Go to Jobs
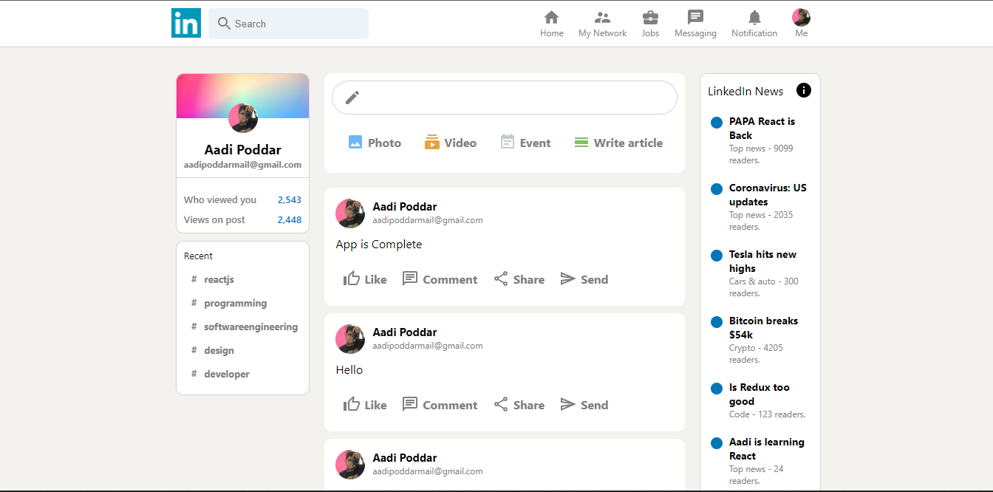 click(x=650, y=24)
